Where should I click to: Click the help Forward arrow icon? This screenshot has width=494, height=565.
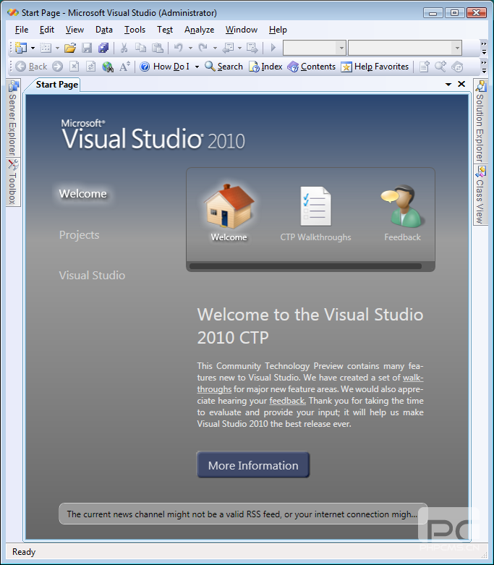coord(57,67)
